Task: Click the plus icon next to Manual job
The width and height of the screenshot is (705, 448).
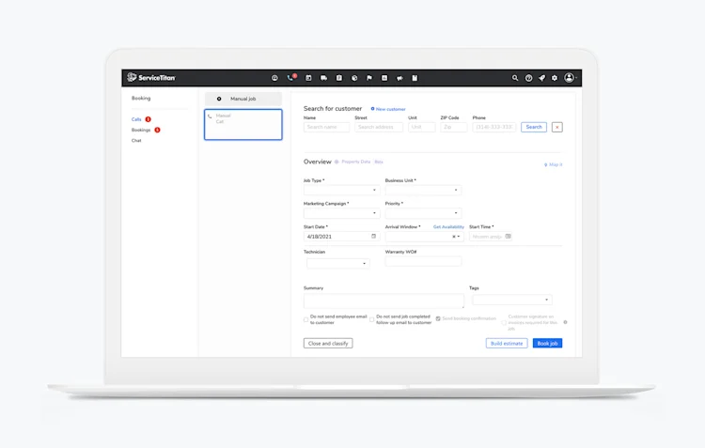Action: 219,99
